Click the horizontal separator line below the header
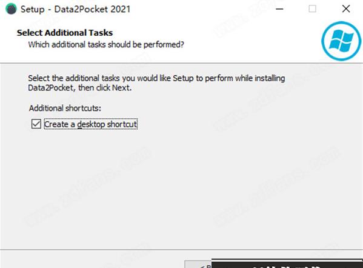Viewport: 363px width, 268px height. (182, 63)
